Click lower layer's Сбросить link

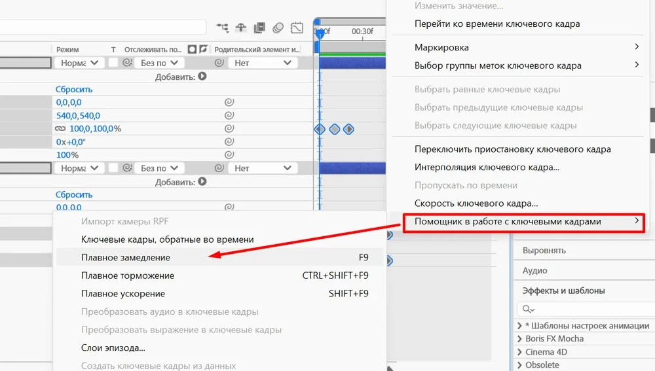click(x=74, y=194)
